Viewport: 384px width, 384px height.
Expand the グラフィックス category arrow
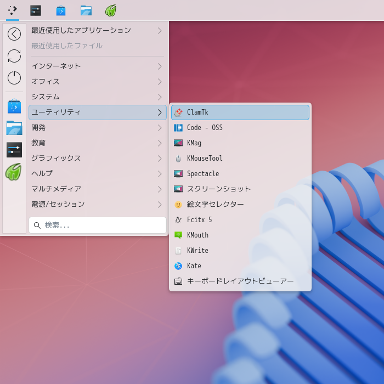(160, 159)
